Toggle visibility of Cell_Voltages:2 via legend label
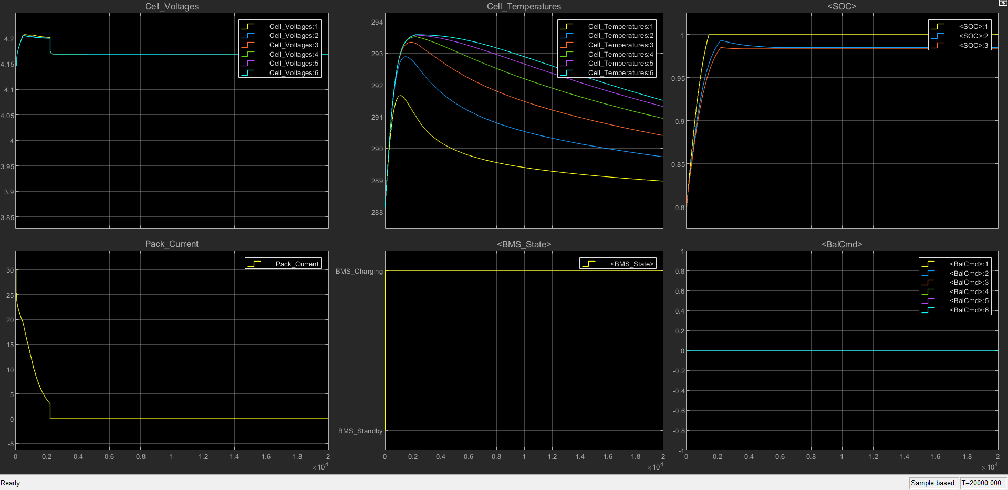 click(x=294, y=36)
